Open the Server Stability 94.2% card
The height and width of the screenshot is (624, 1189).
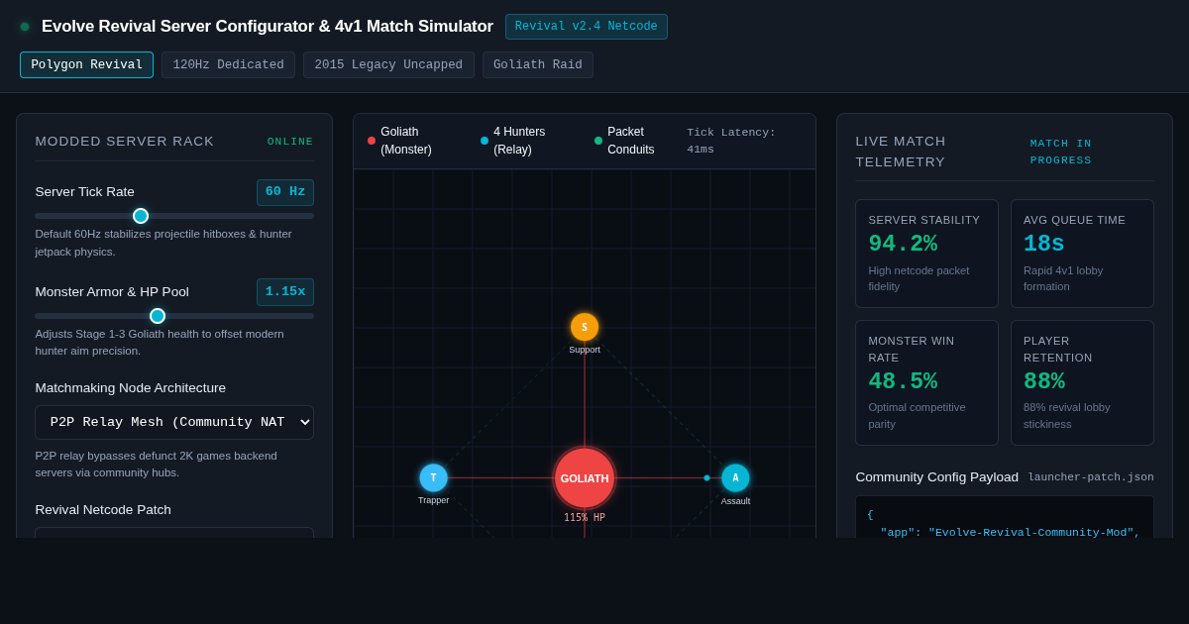tap(926, 254)
